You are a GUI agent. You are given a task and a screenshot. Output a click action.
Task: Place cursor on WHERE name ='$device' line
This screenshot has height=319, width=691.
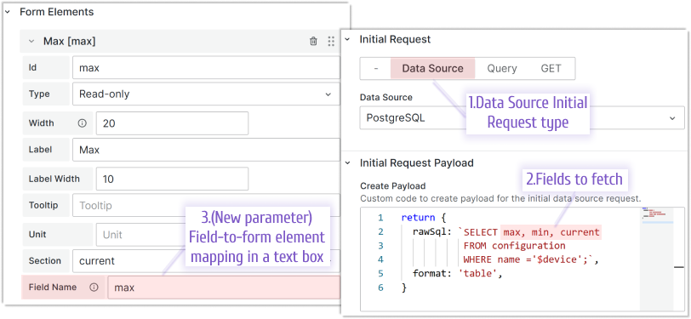click(531, 259)
